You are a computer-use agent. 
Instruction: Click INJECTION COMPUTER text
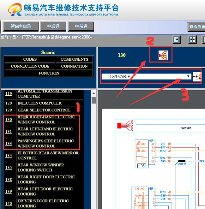39,103
